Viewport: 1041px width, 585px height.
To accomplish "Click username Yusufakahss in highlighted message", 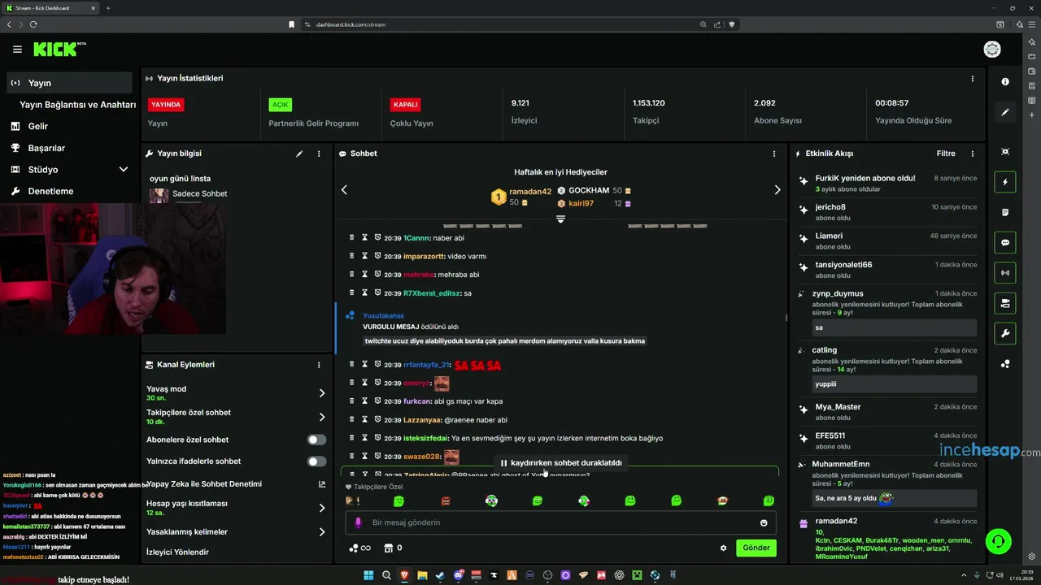I will click(383, 316).
